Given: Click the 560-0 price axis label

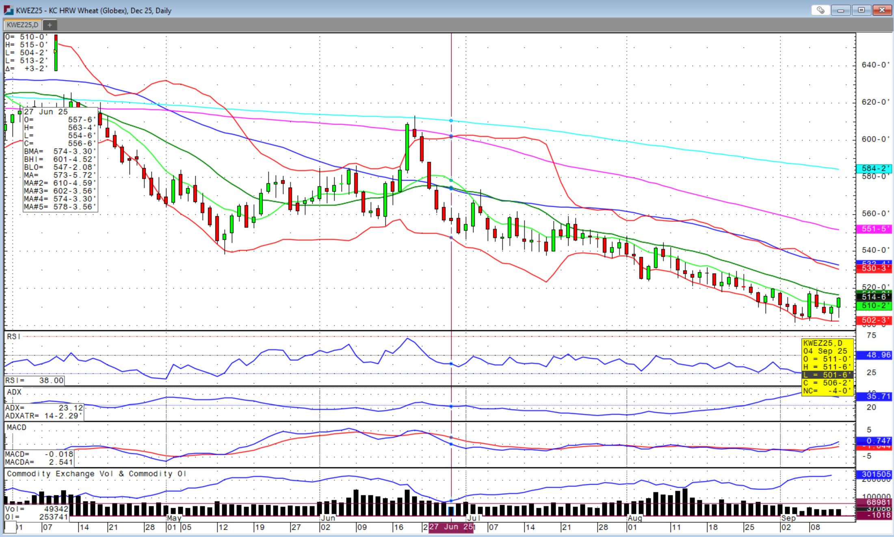Looking at the screenshot, I should point(875,214).
